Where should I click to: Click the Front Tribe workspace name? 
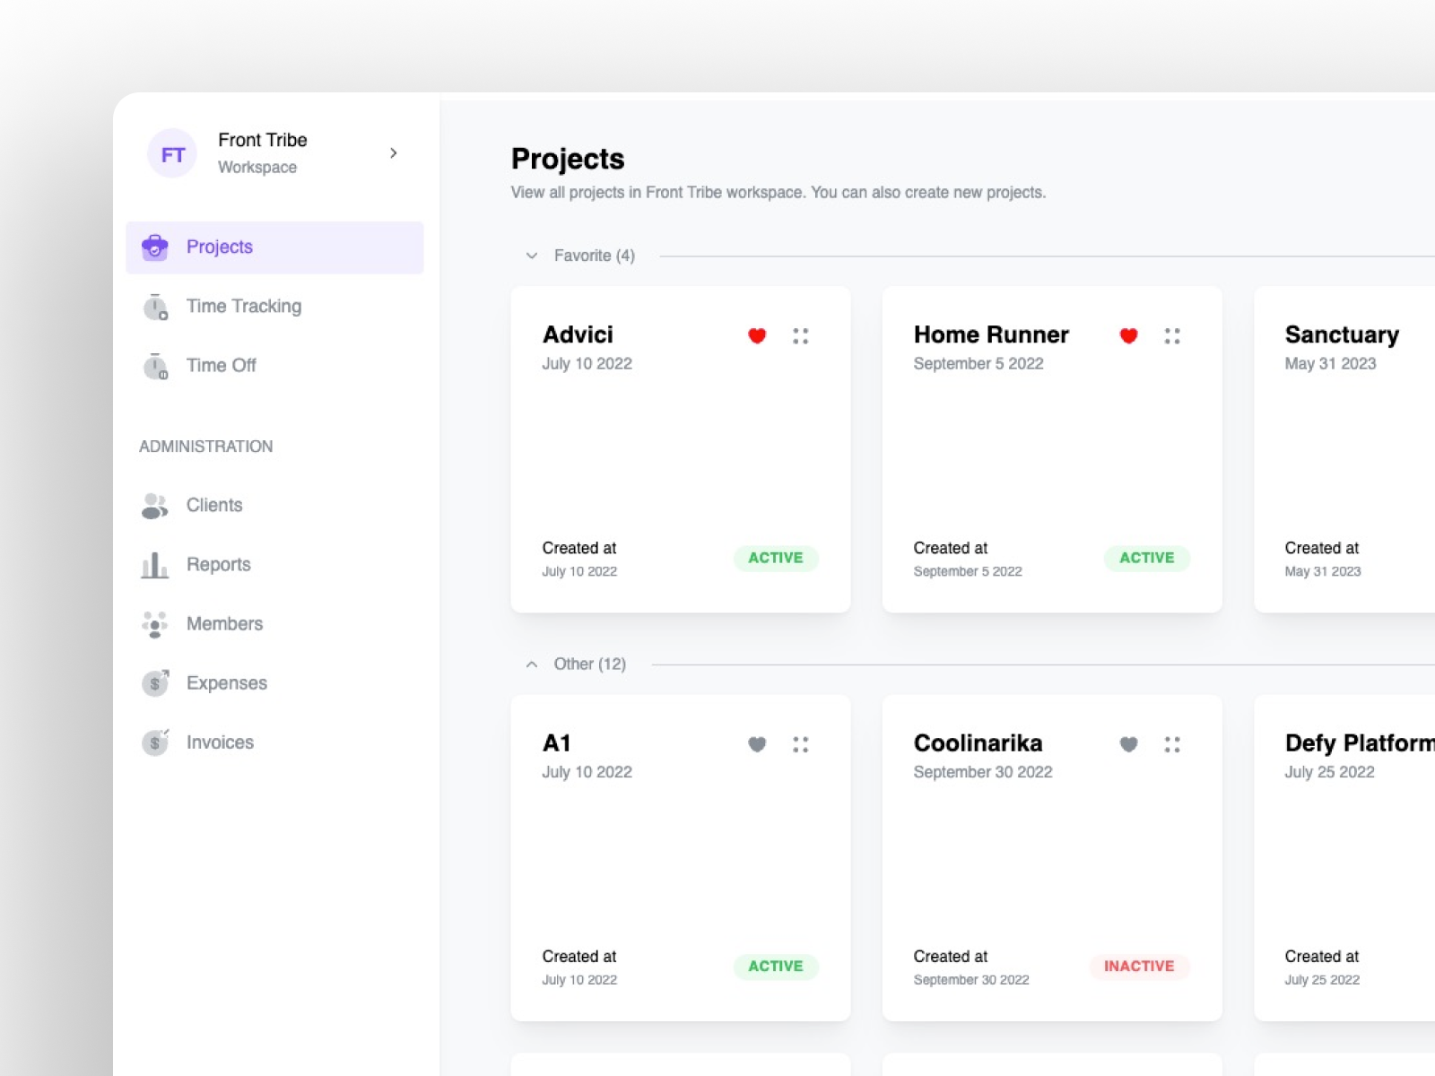click(263, 140)
